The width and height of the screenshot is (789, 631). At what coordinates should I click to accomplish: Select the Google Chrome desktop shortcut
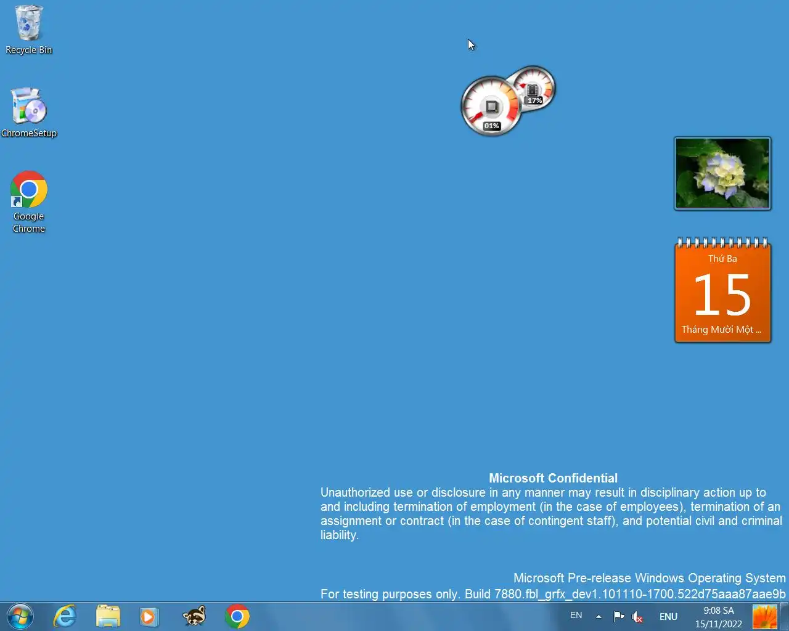28,202
